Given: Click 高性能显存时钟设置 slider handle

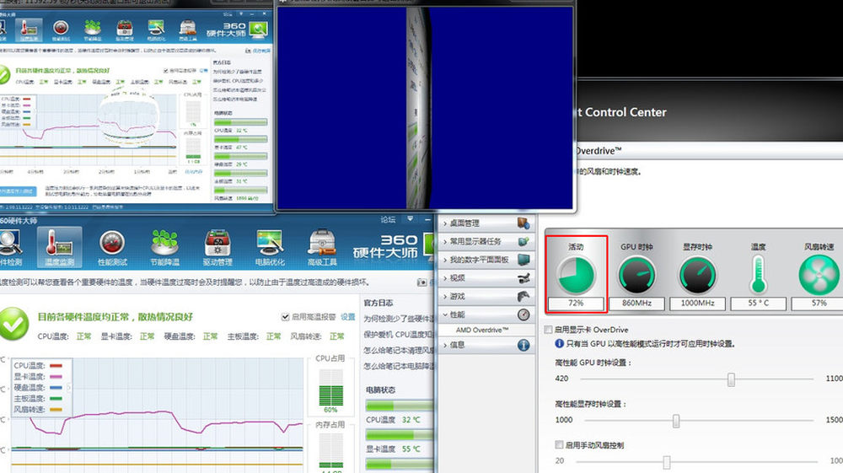Looking at the screenshot, I should (676, 421).
